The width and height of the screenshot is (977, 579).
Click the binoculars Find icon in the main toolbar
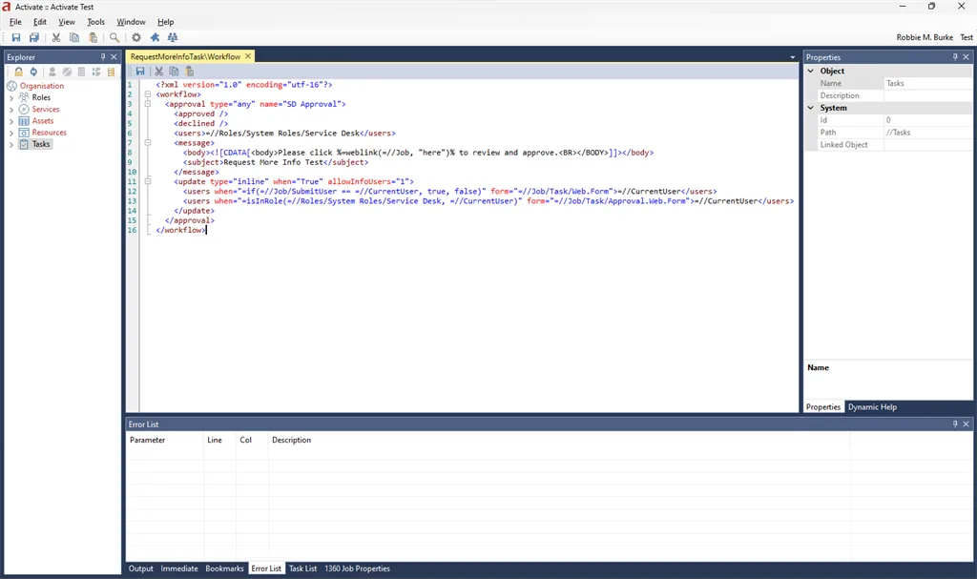[173, 37]
